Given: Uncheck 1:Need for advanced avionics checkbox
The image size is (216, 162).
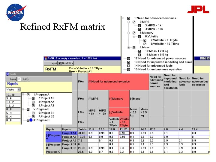Looking at the screenshot, I should click(128, 18).
